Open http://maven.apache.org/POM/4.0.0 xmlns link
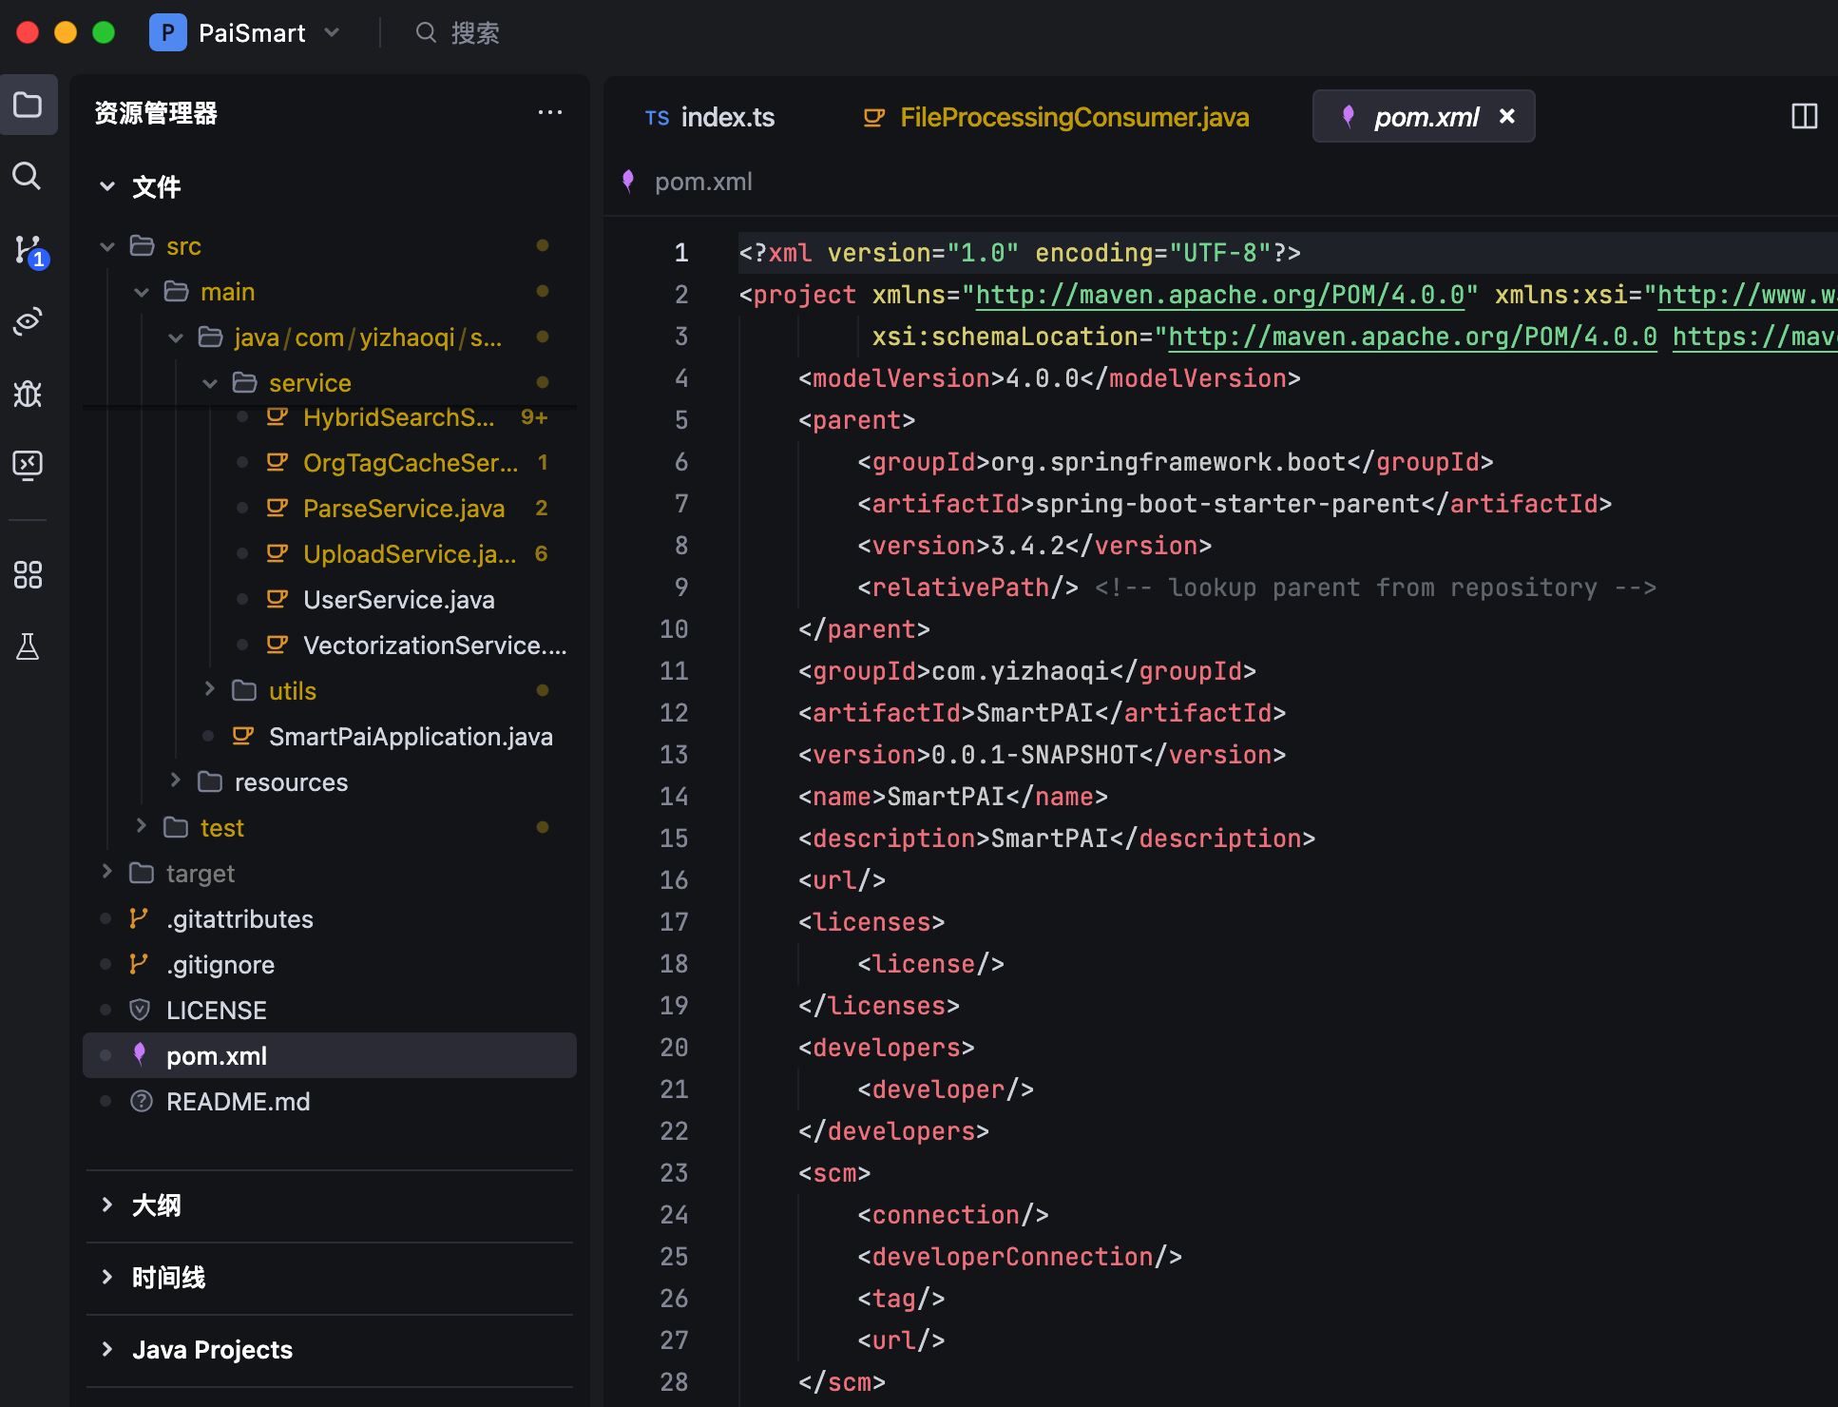Viewport: 1838px width, 1407px height. point(1220,295)
